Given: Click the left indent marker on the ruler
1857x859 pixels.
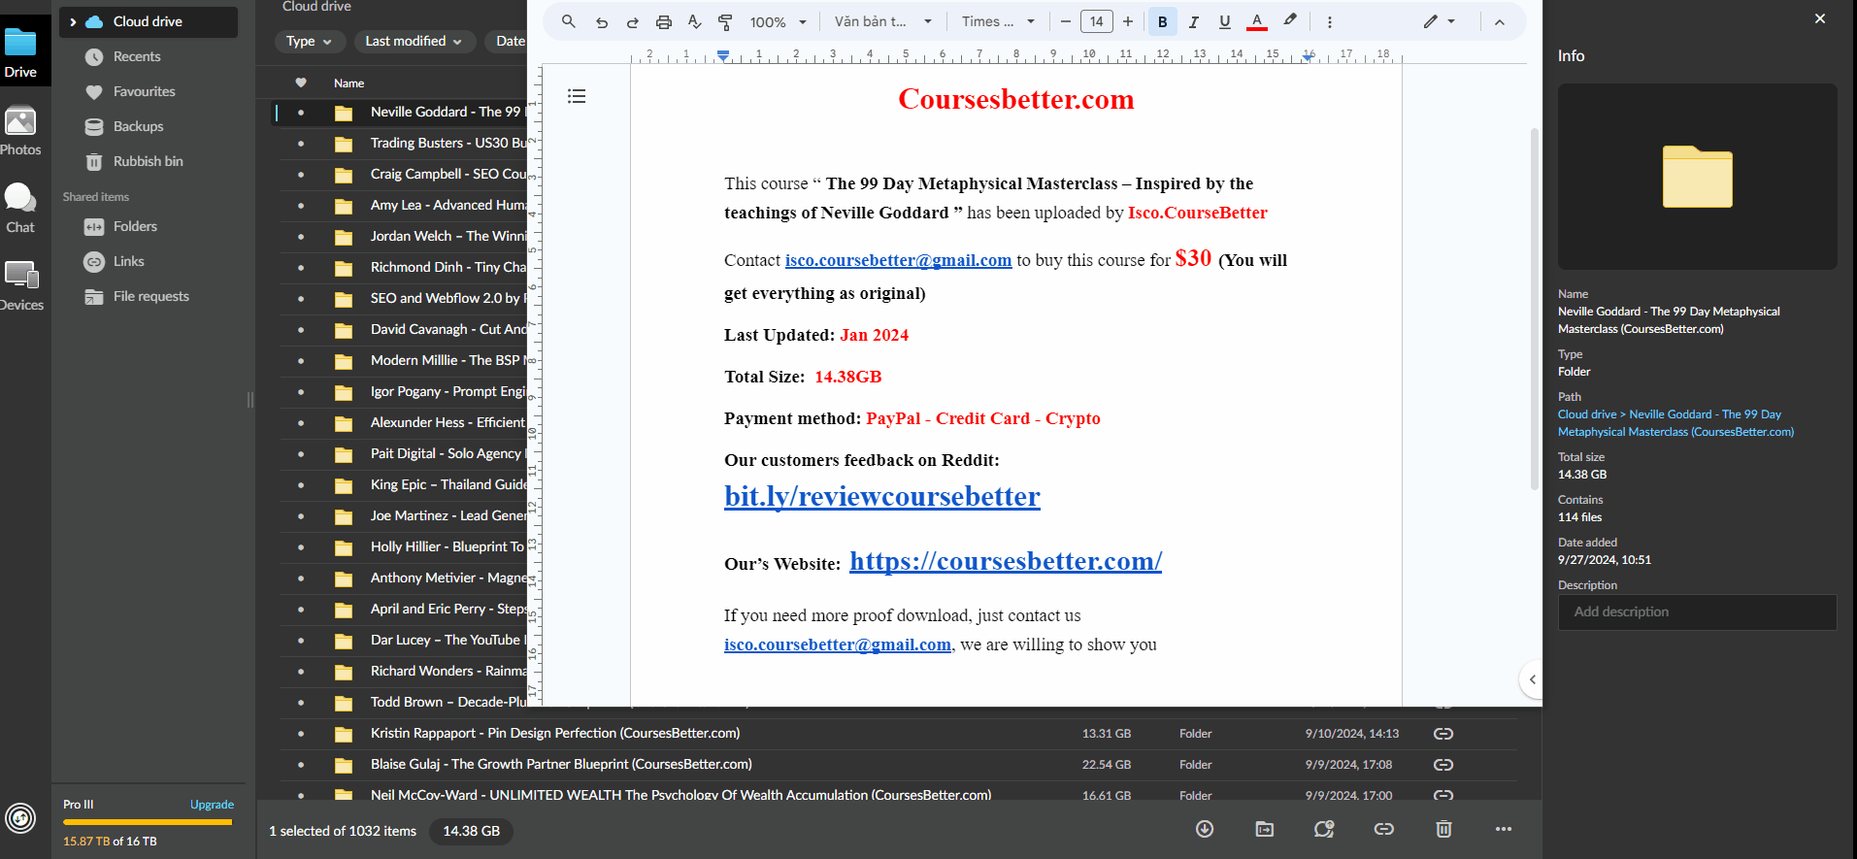Looking at the screenshot, I should [x=723, y=56].
